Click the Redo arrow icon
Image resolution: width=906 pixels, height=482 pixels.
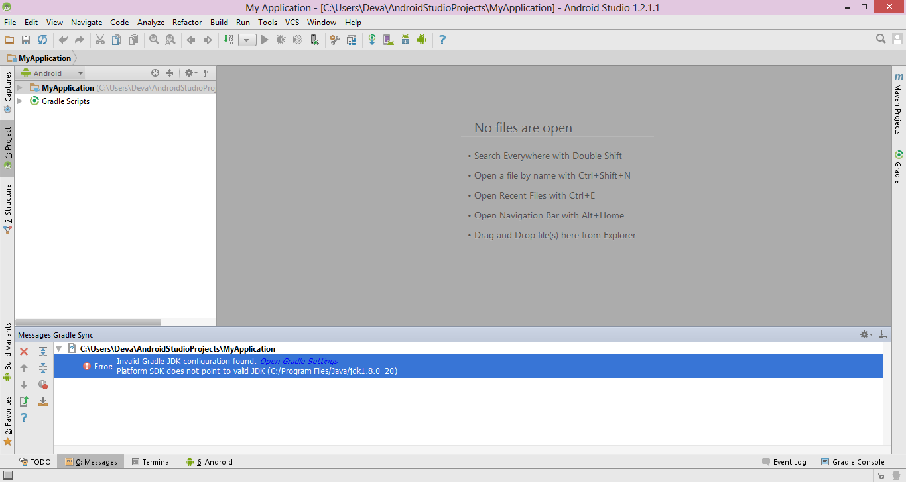[80, 40]
